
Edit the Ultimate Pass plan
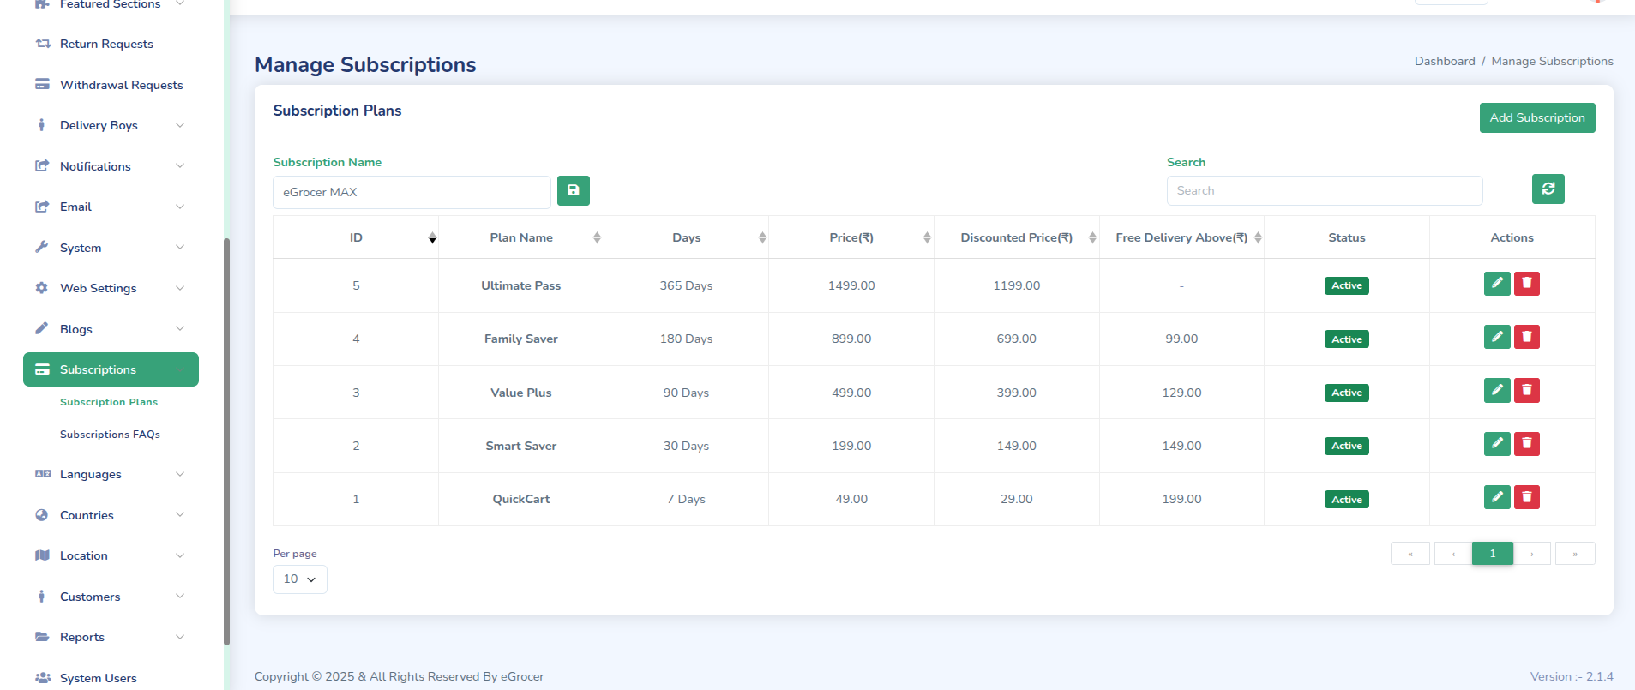point(1496,284)
